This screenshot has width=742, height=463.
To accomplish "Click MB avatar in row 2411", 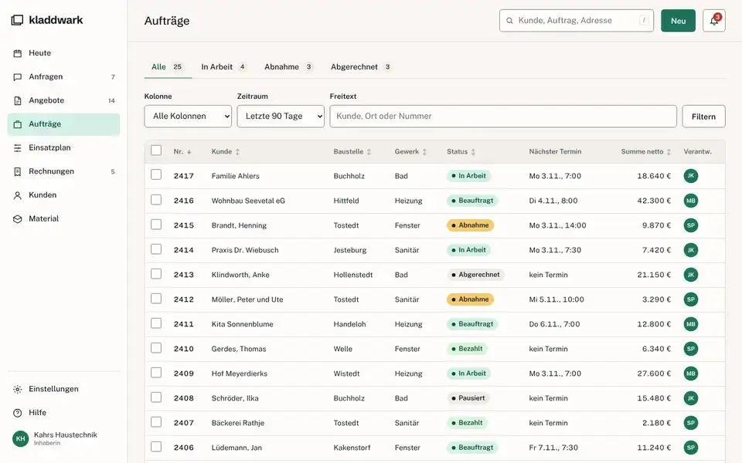I will (690, 324).
